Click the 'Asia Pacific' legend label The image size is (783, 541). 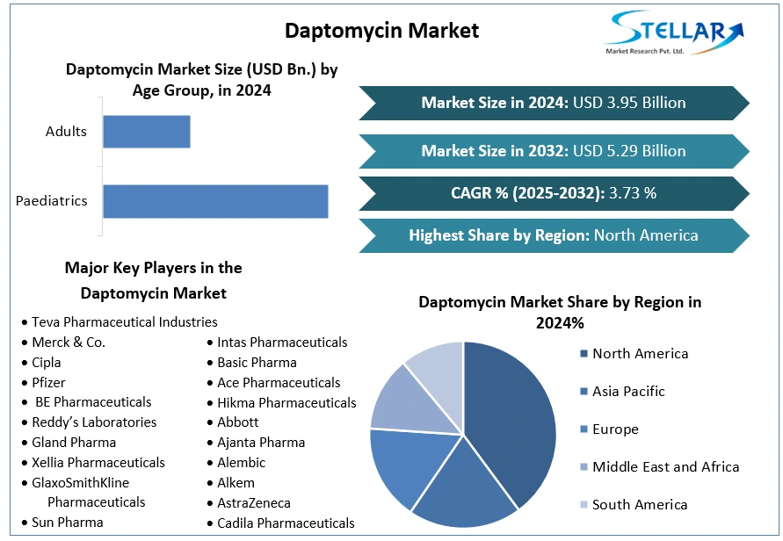point(628,392)
